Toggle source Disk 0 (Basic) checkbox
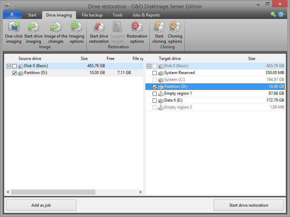The height and width of the screenshot is (217, 290). point(14,66)
